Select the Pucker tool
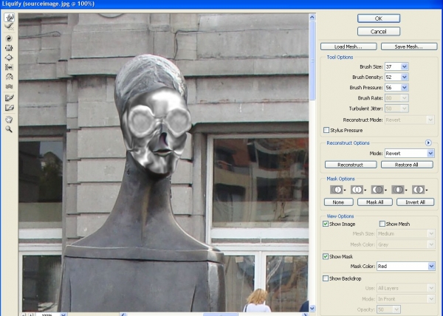 9,48
